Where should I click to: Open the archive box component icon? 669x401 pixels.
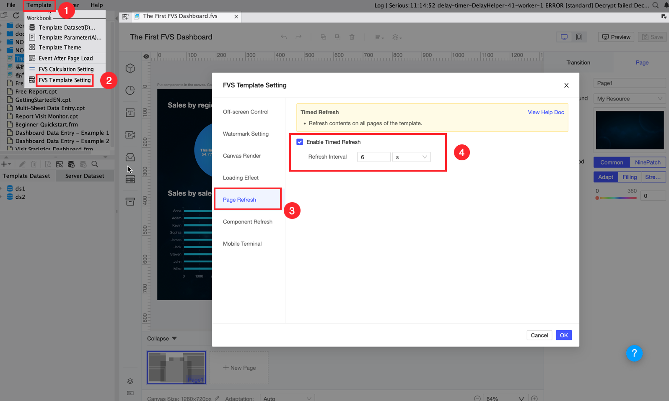[x=130, y=201]
